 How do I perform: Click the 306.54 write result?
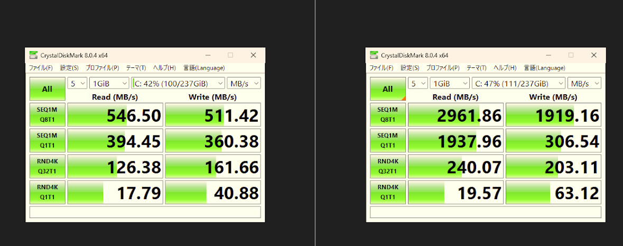tap(553, 141)
